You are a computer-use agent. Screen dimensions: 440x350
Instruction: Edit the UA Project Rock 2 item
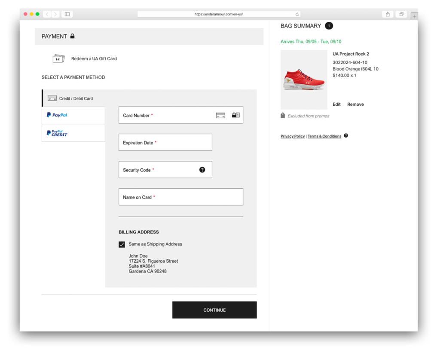pyautogui.click(x=336, y=104)
